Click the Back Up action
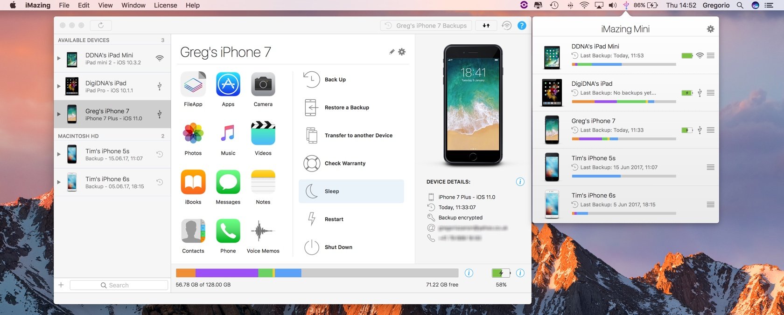This screenshot has width=784, height=315. (351, 80)
